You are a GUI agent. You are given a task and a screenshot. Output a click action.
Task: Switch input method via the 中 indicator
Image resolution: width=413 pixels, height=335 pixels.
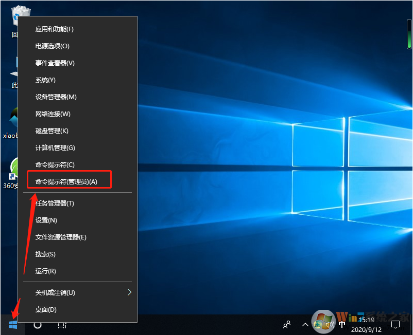pos(341,325)
